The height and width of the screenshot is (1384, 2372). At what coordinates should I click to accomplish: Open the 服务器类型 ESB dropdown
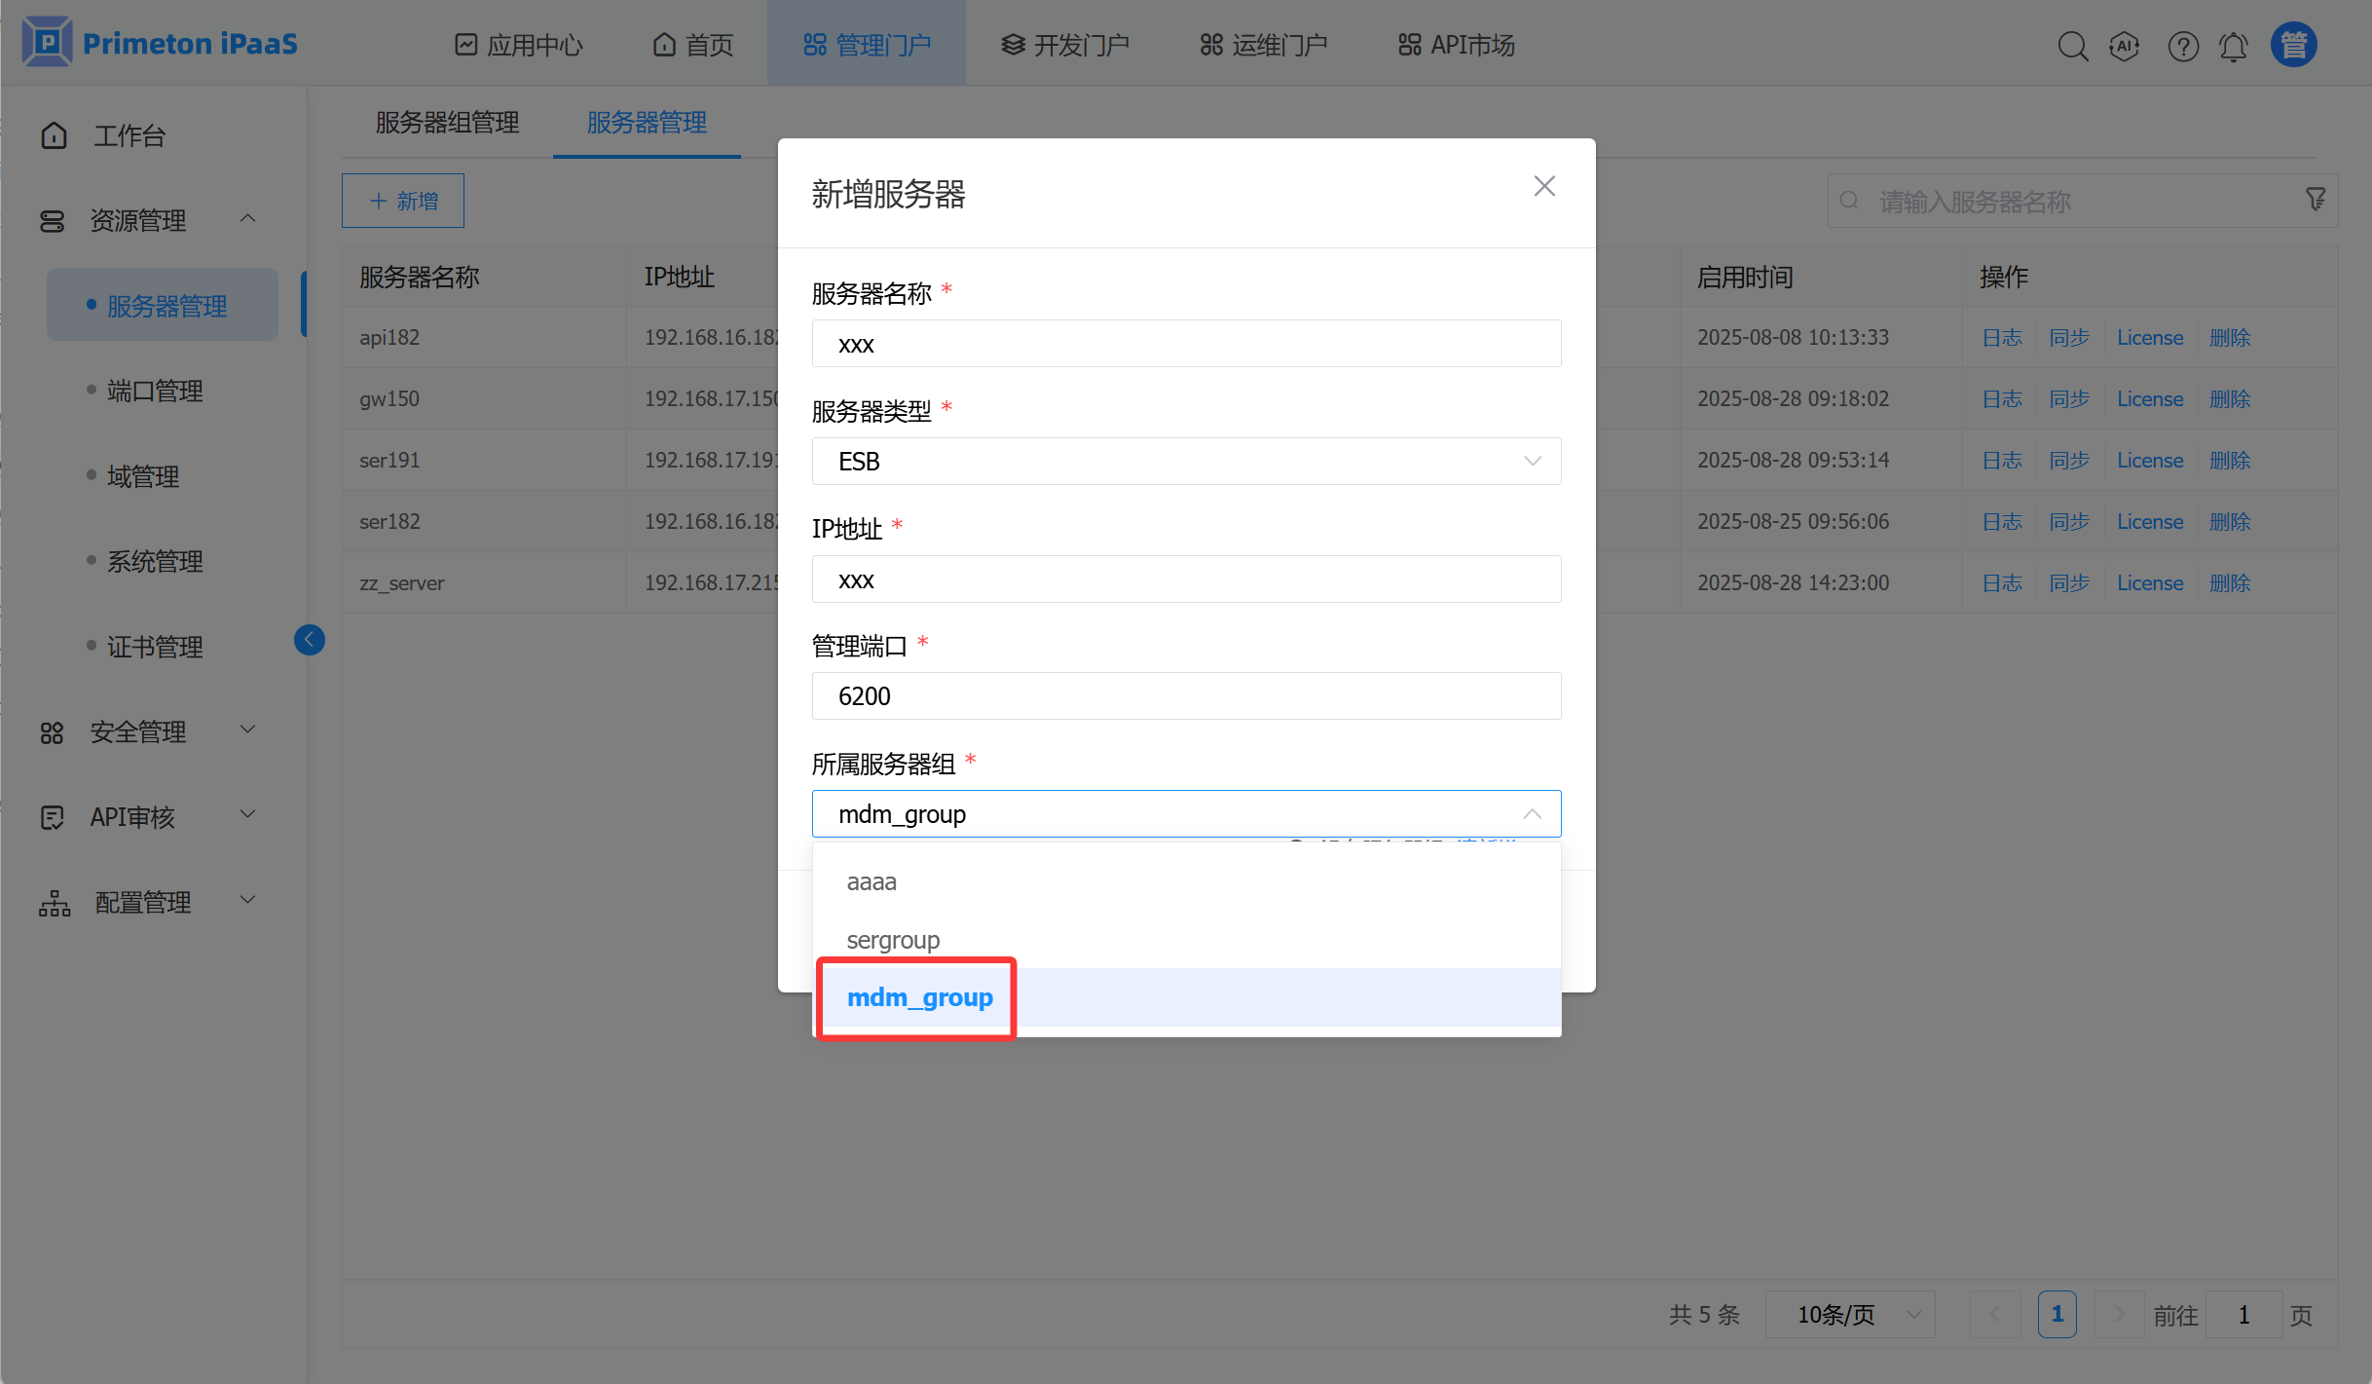[x=1185, y=461]
